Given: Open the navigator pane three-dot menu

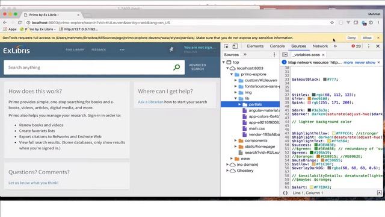Looking at the screenshot, I should 274,55.
